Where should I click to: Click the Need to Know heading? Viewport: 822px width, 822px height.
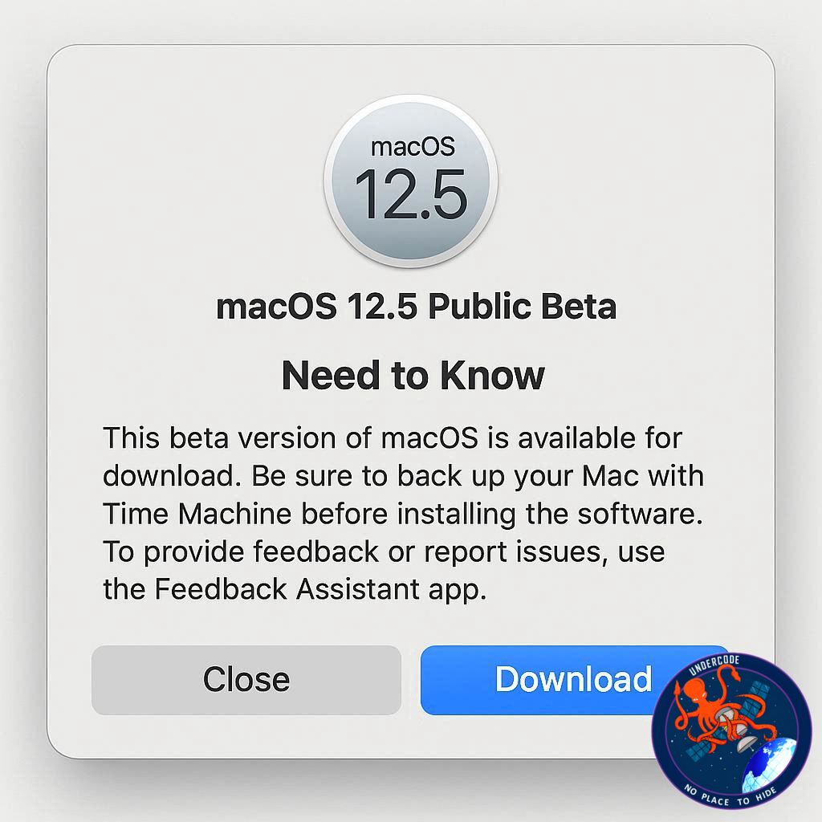(x=413, y=376)
